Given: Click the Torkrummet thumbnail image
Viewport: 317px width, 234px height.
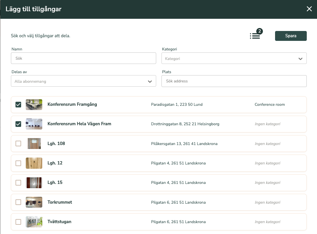Looking at the screenshot, I should point(34,202).
